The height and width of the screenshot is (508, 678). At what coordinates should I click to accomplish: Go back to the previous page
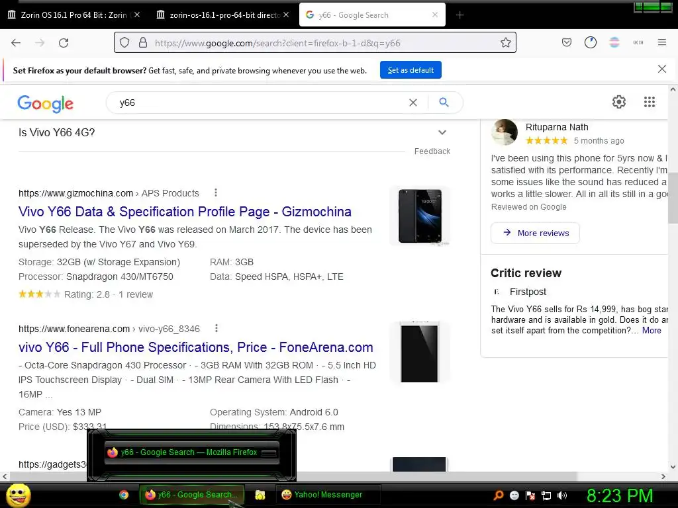pyautogui.click(x=16, y=43)
